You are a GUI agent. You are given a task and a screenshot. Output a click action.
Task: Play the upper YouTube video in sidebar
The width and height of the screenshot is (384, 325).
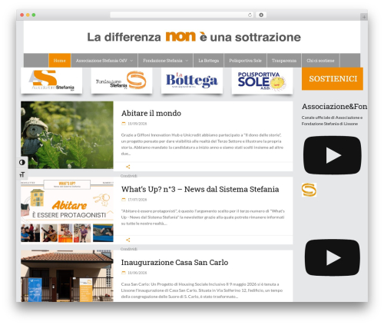coord(333,155)
